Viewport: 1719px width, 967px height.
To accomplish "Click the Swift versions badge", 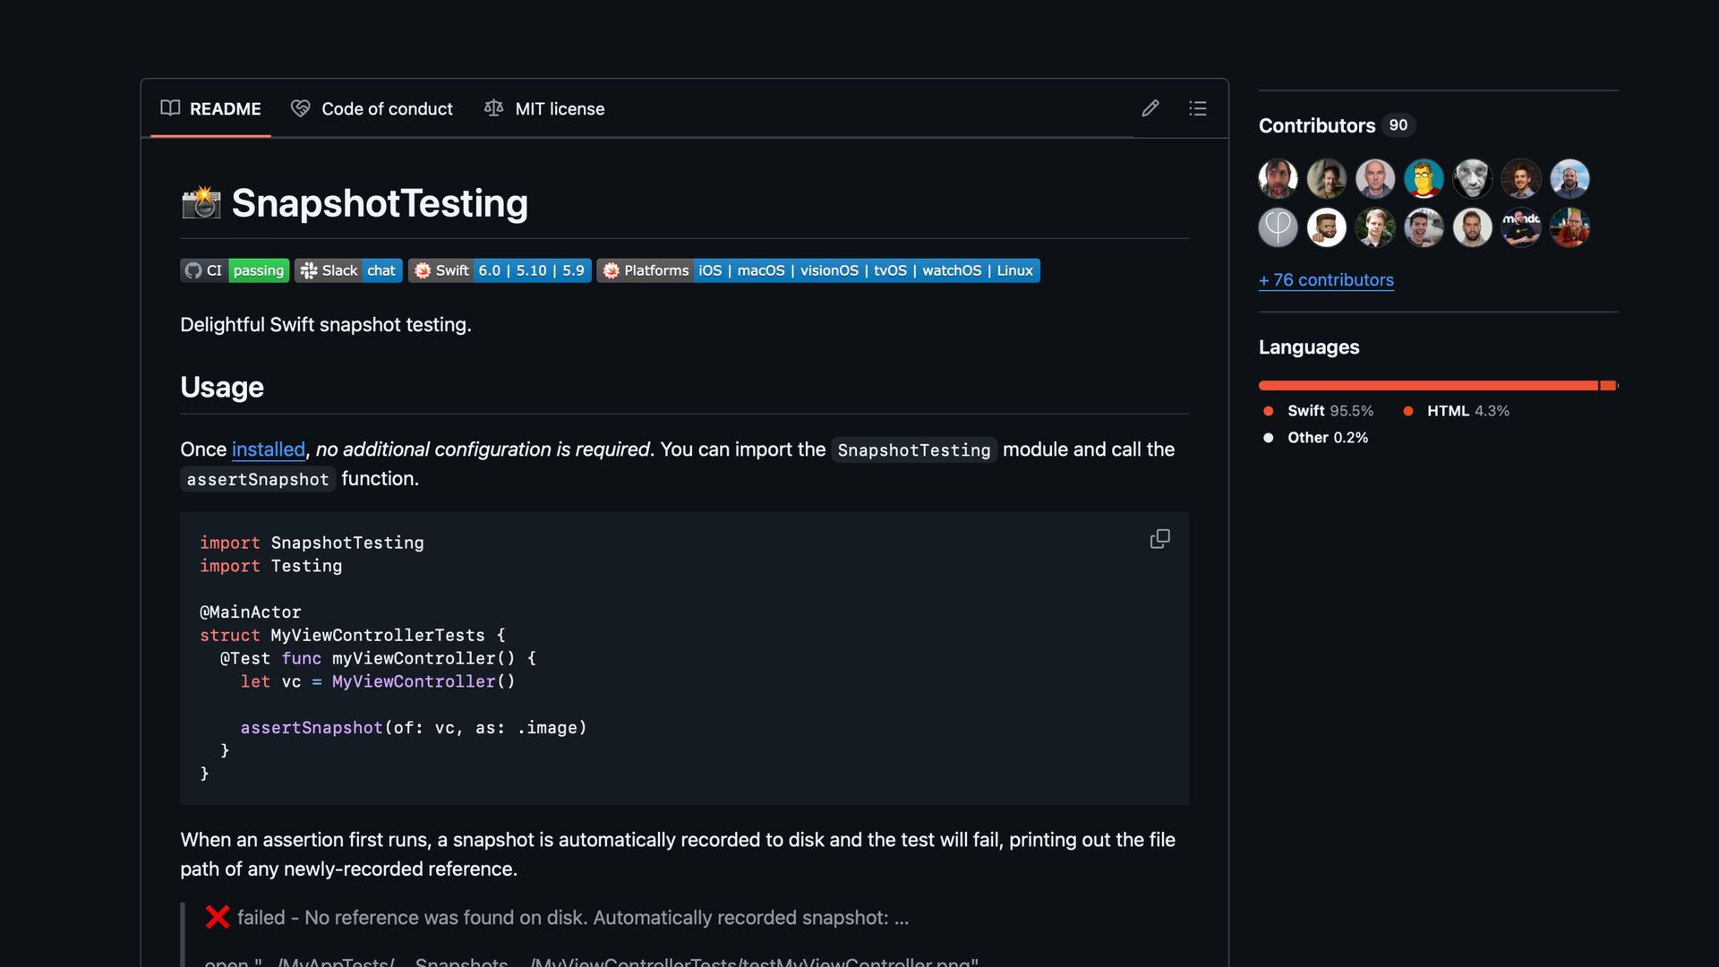I will coord(500,270).
